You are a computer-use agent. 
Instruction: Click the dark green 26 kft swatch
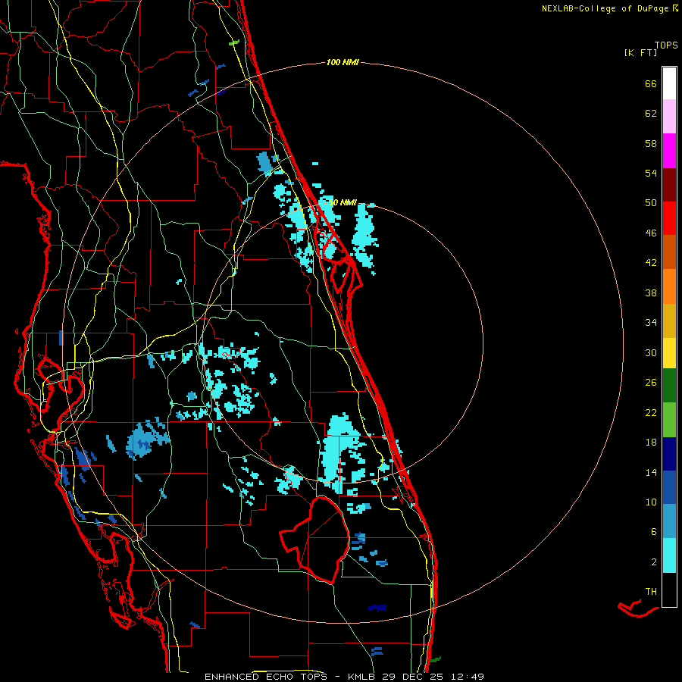point(669,386)
